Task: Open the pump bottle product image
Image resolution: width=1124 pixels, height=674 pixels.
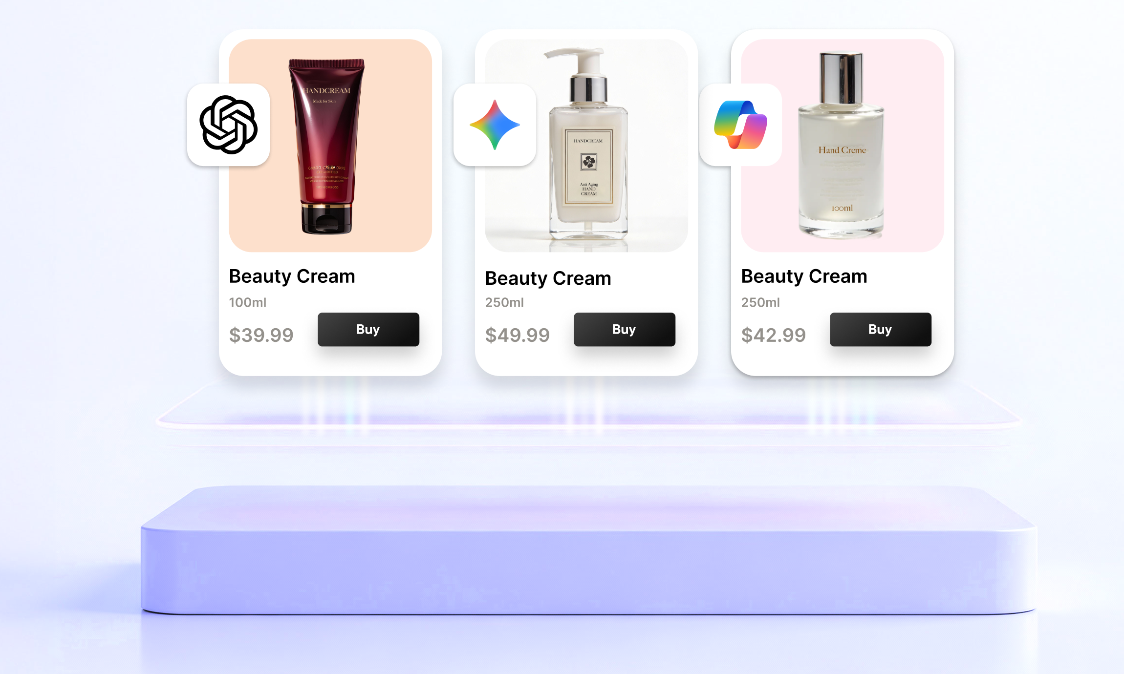Action: (586, 146)
